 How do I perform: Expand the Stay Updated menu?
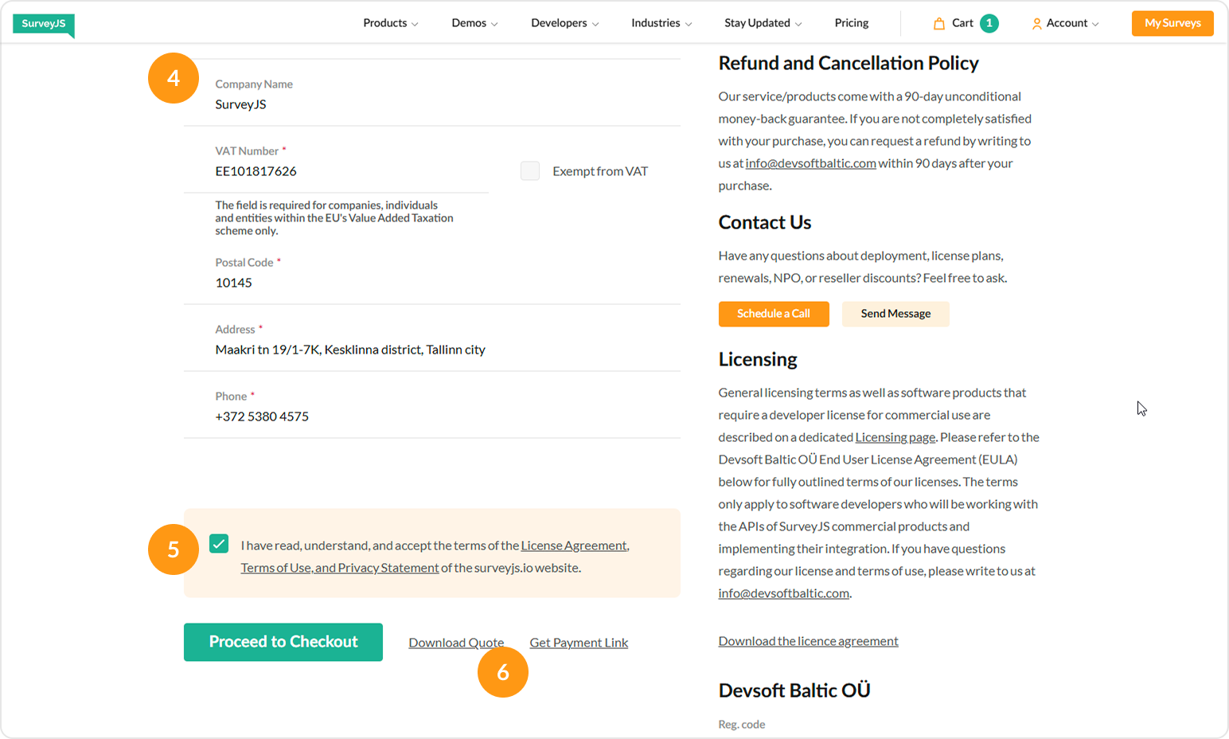click(763, 23)
